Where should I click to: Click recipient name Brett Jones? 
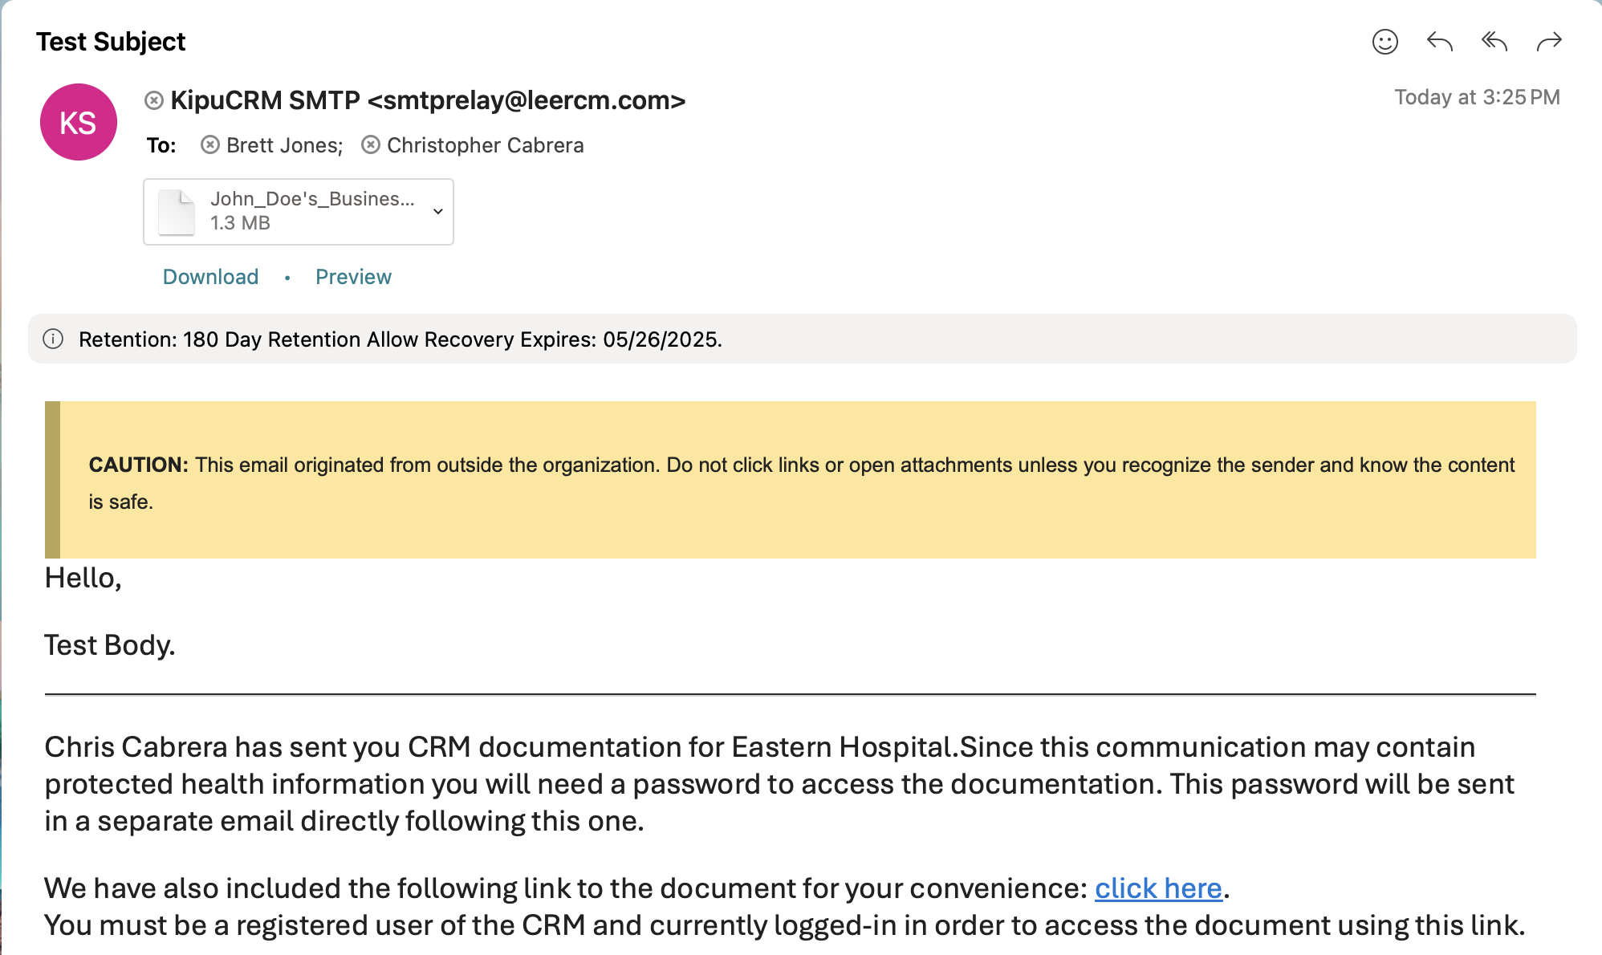284,145
